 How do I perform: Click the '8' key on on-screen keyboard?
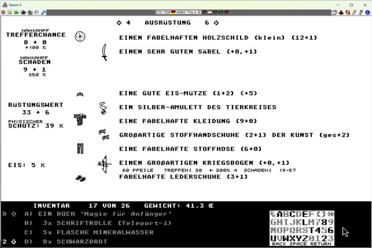pos(324,223)
